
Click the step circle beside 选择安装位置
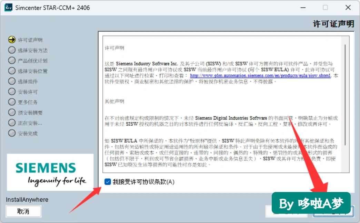tap(12, 71)
